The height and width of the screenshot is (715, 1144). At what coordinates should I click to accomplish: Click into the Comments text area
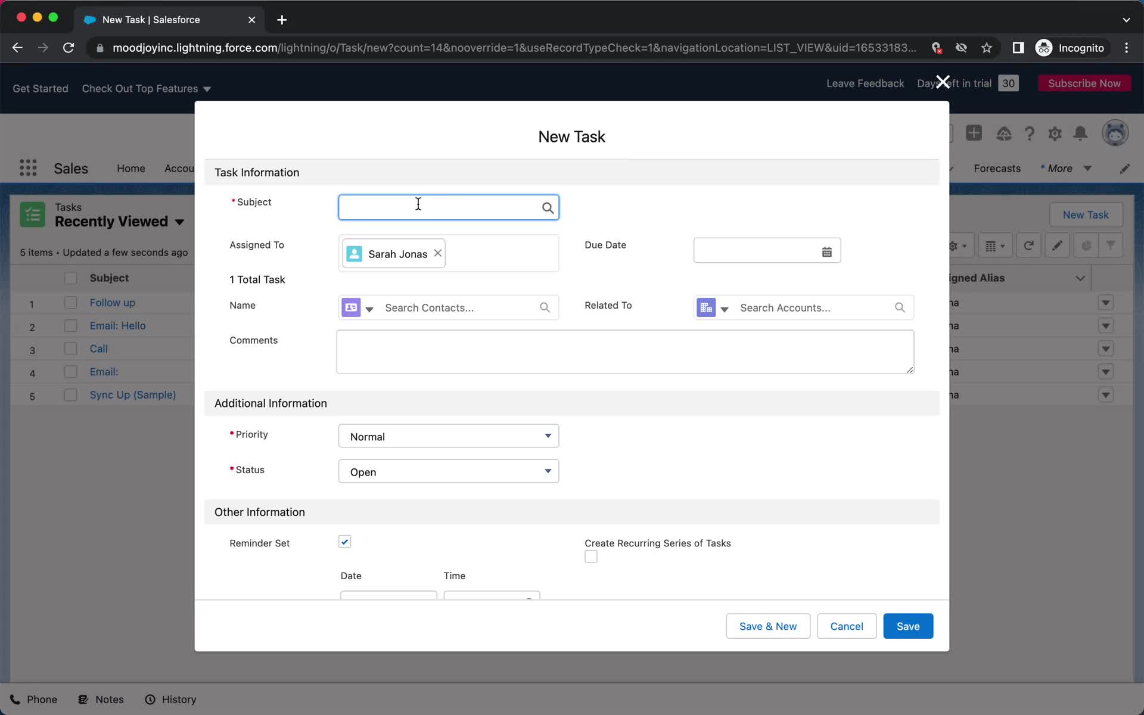[625, 352]
